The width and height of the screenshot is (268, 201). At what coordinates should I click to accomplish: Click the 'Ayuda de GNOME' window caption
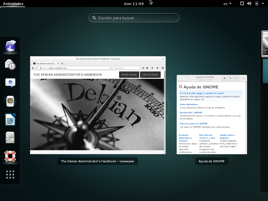tap(211, 161)
